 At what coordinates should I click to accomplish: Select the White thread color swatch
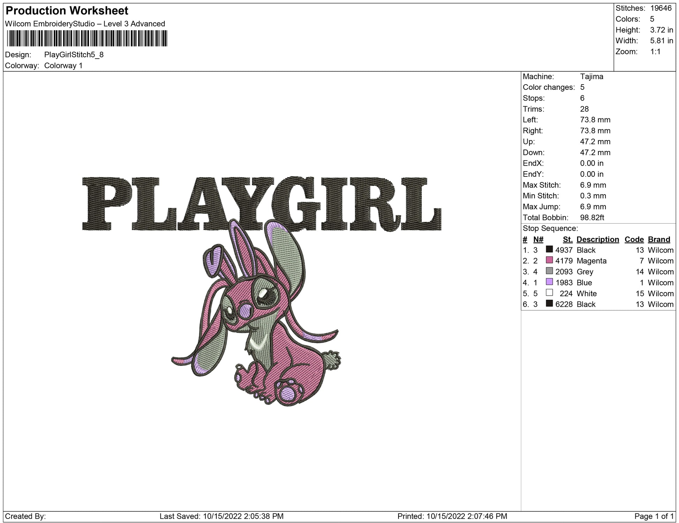point(549,293)
